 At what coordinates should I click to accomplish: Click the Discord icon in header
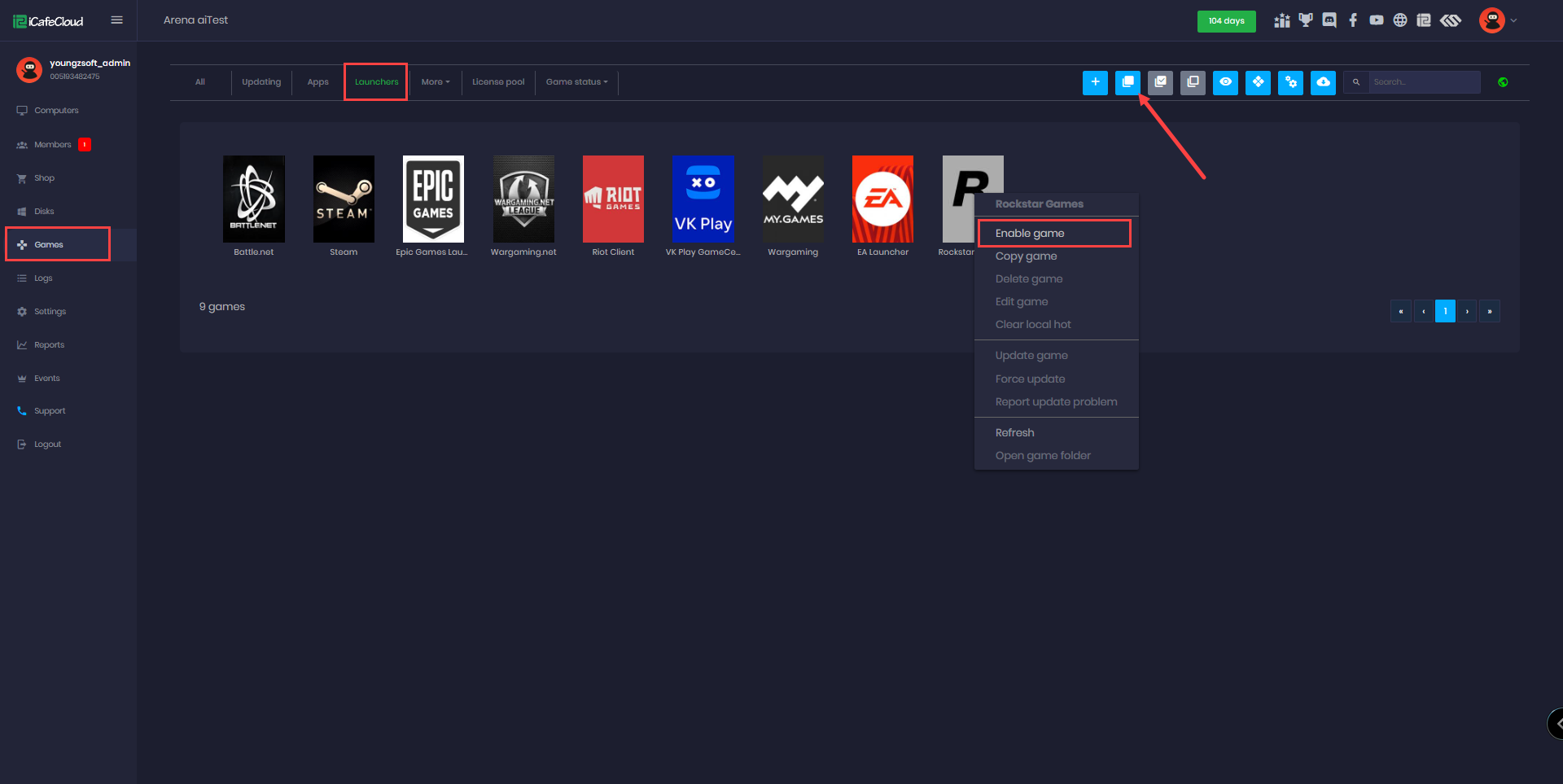pos(1329,20)
